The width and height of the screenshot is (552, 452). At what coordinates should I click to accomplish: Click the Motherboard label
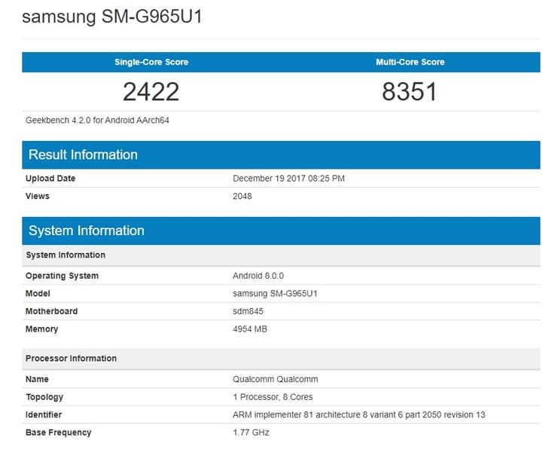click(x=51, y=311)
